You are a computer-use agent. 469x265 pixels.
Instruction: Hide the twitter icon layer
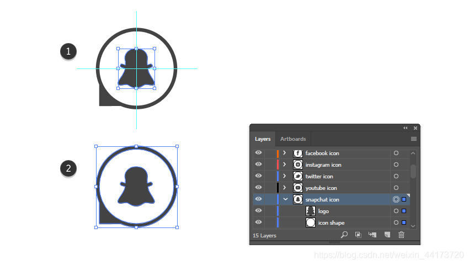pos(258,176)
